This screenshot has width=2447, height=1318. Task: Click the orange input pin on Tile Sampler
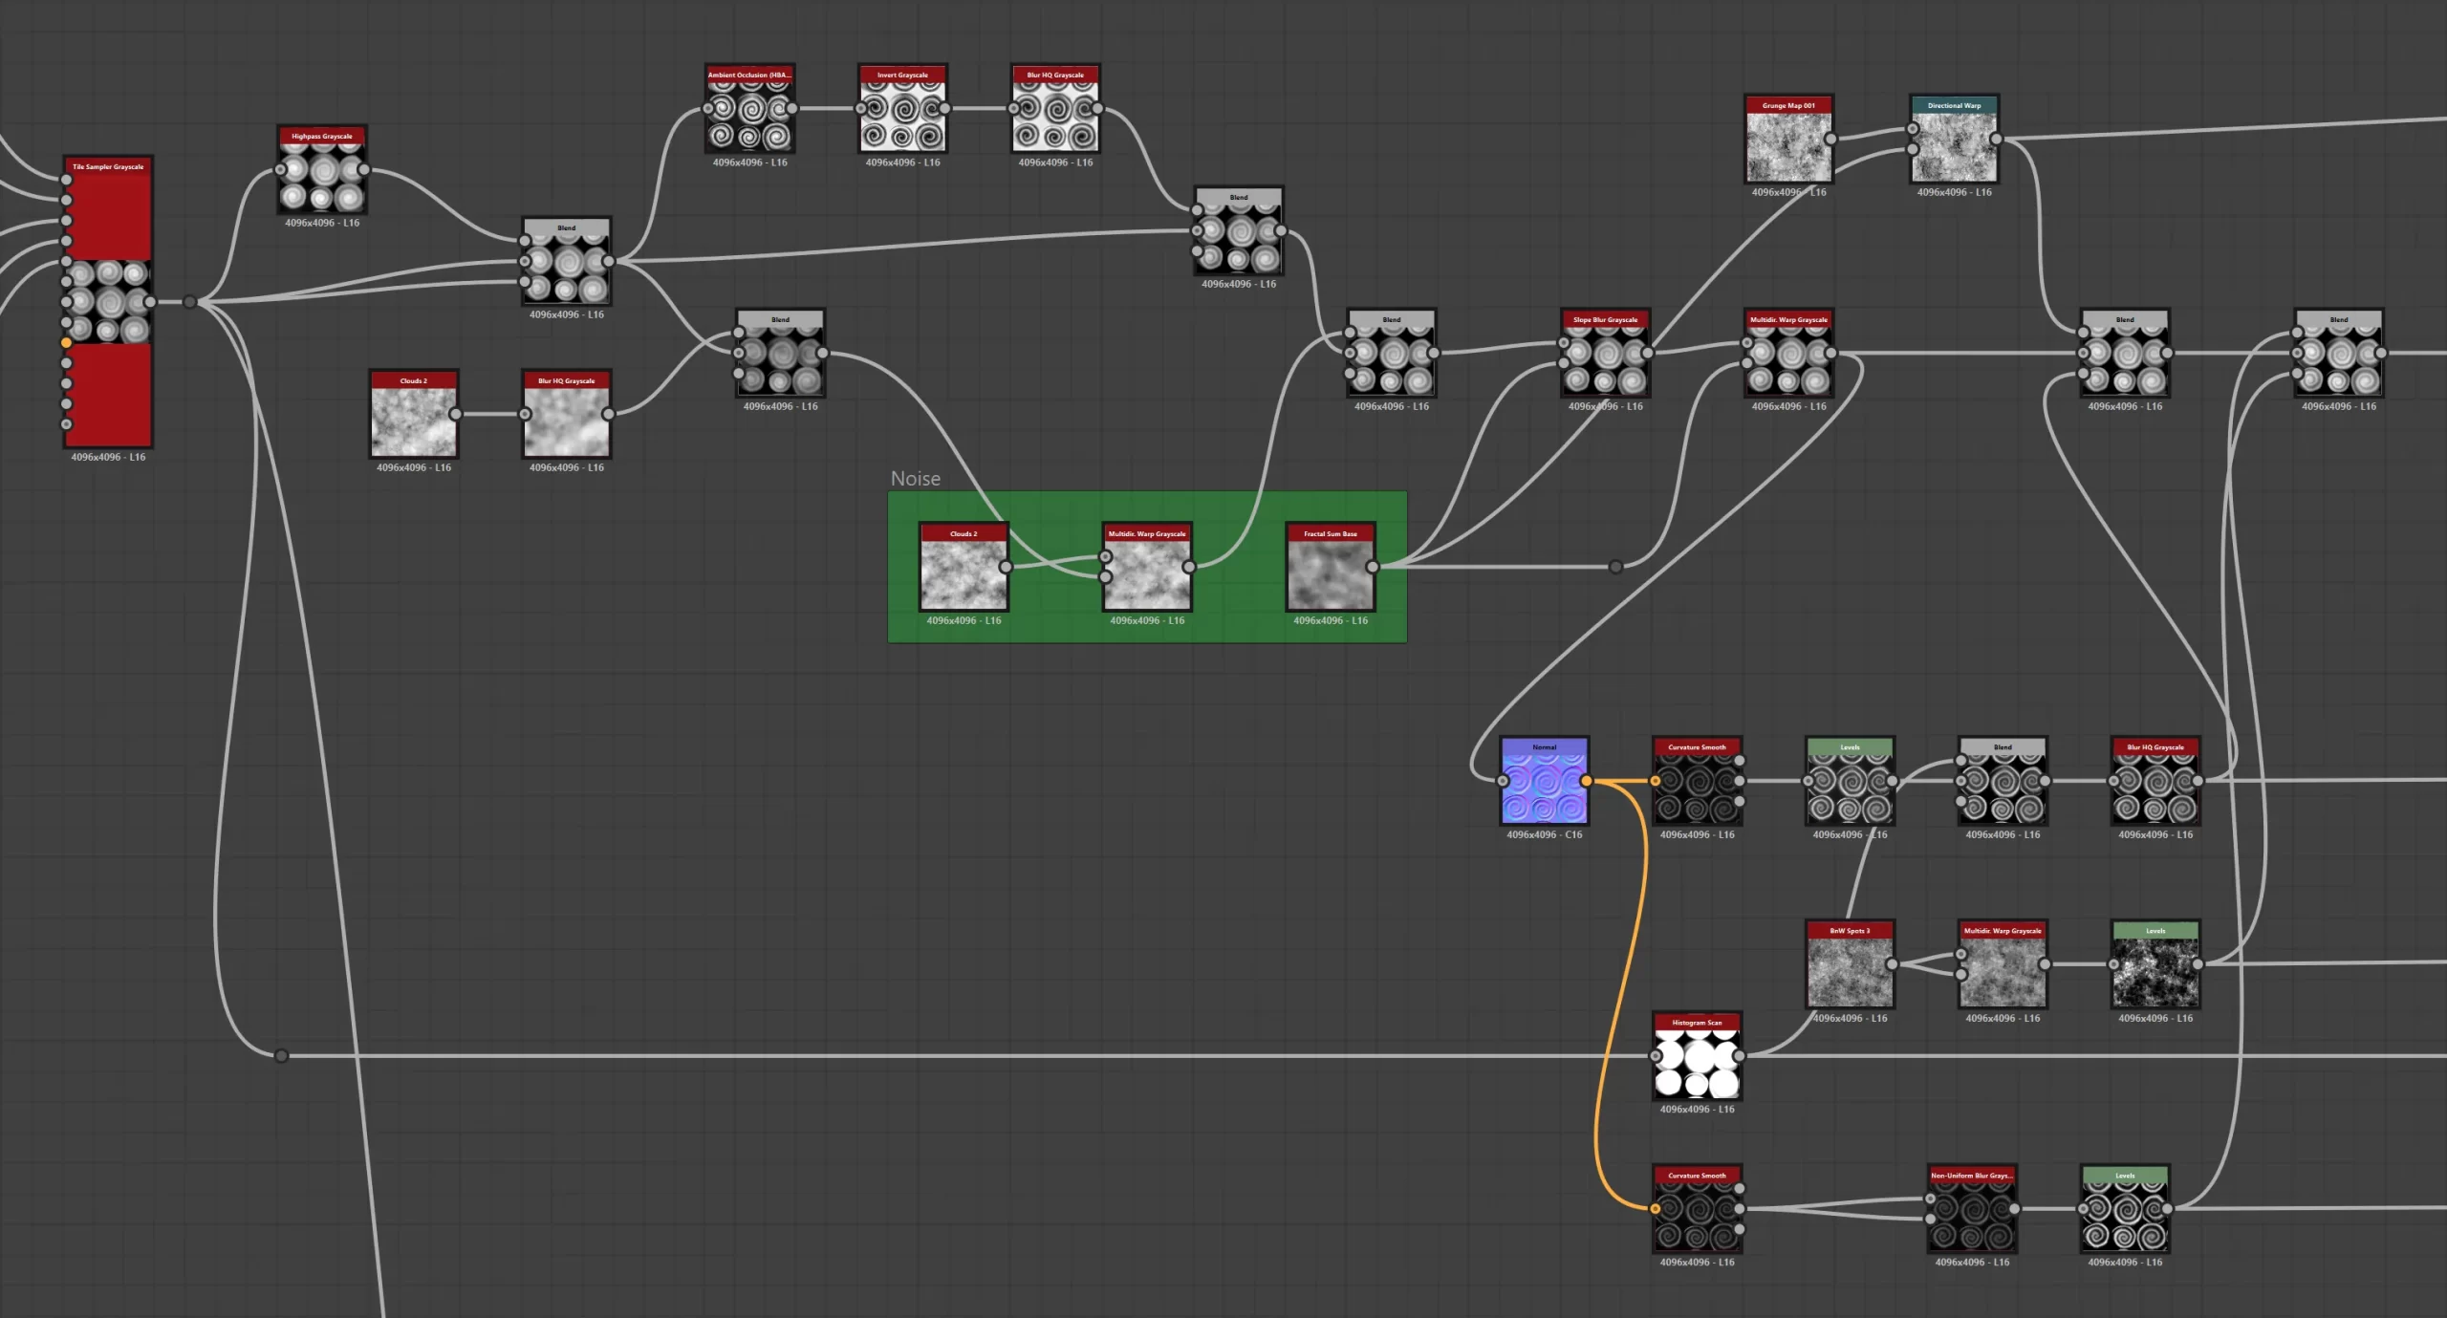point(66,342)
